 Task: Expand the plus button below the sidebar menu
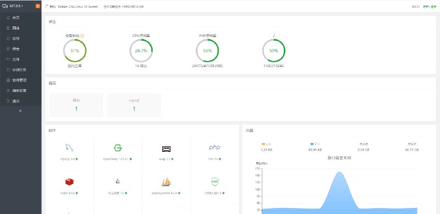coord(20,111)
